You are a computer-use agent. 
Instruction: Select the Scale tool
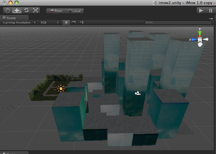coord(35,11)
